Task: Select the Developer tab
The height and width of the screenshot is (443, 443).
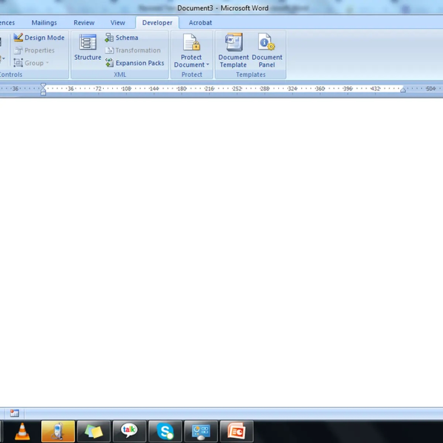Action: point(157,23)
